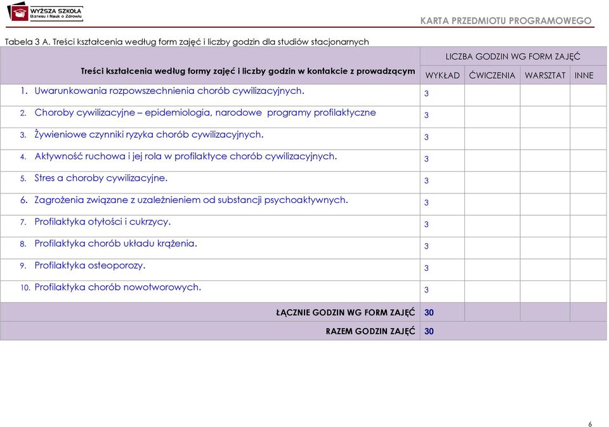Click the WARSZTAT cell for Stres row
The height and width of the screenshot is (427, 609).
click(x=545, y=182)
